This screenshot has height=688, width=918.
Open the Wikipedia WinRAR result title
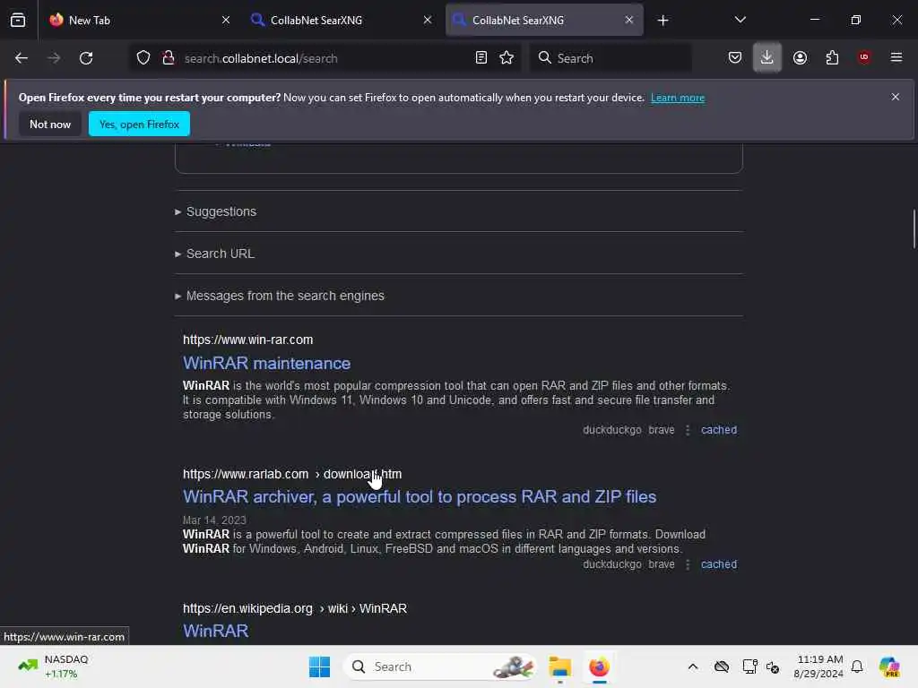(x=215, y=631)
